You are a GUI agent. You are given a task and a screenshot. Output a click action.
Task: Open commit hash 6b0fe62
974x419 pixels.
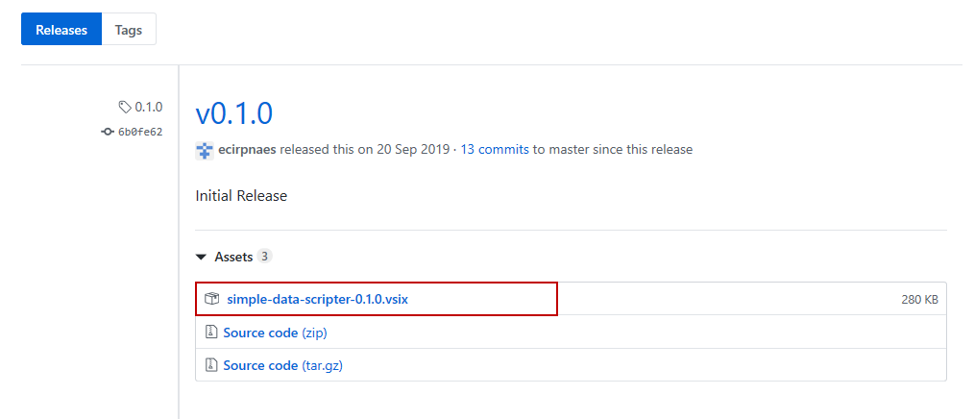point(140,132)
